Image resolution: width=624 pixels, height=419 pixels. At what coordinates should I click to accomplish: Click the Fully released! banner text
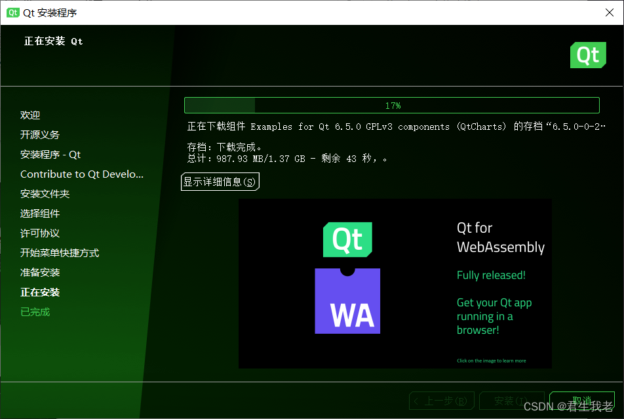(x=491, y=275)
